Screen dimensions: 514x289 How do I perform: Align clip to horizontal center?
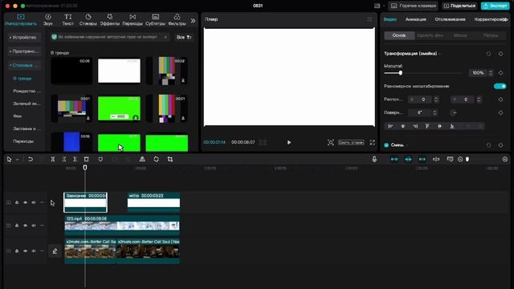[403, 126]
